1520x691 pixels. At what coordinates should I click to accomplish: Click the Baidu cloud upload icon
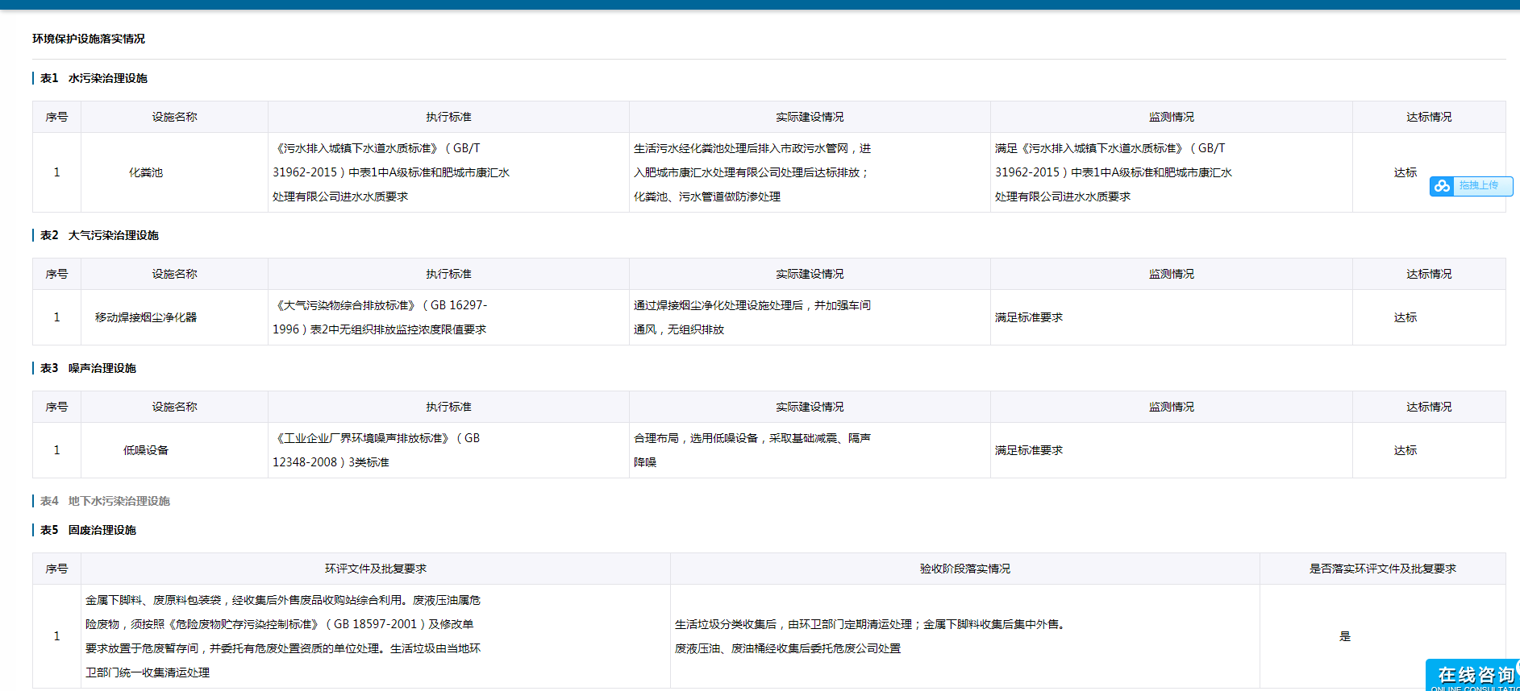tap(1442, 186)
